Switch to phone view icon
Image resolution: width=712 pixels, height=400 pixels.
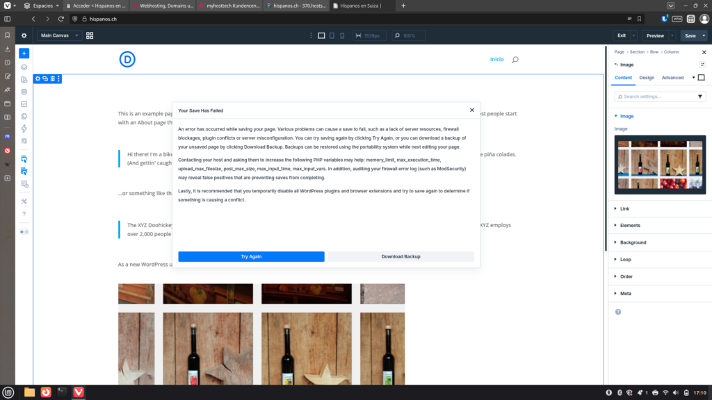pos(342,35)
